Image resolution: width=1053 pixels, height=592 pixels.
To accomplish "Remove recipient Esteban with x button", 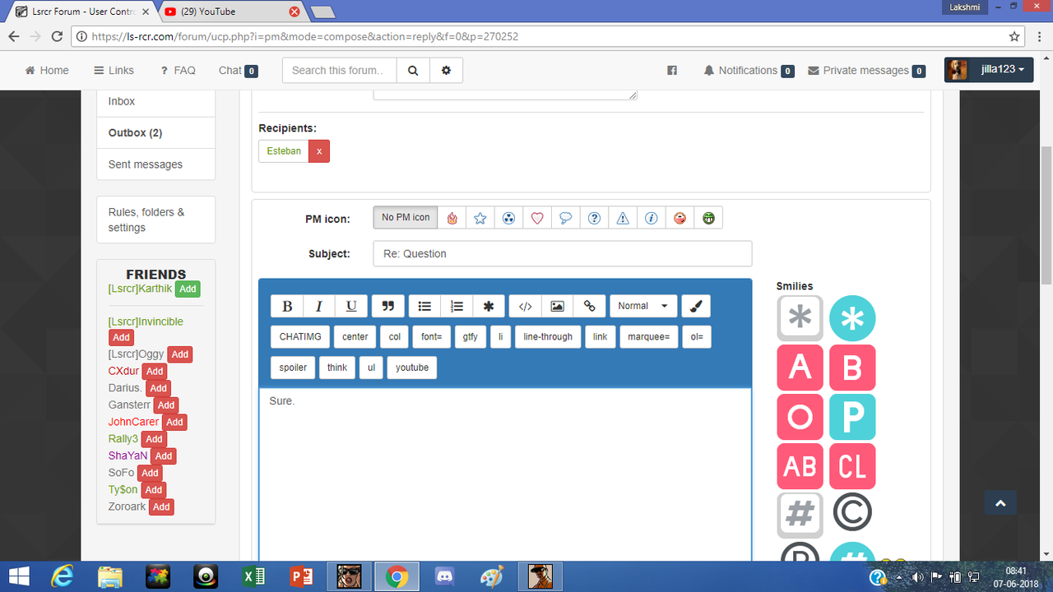I will pyautogui.click(x=319, y=151).
